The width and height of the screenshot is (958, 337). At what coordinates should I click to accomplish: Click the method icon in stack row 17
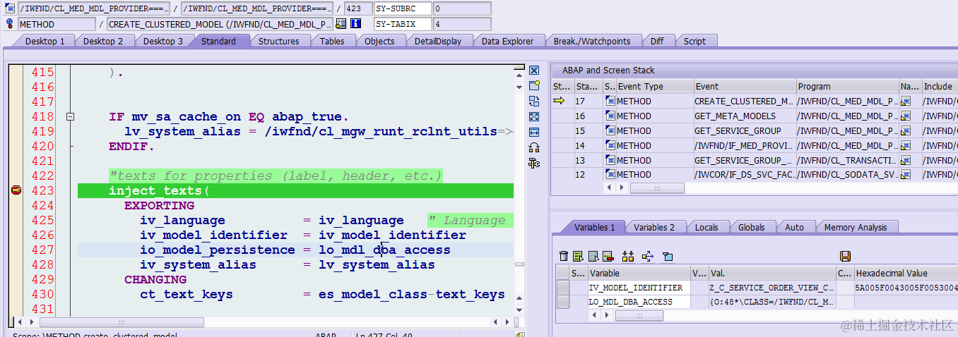(x=610, y=101)
